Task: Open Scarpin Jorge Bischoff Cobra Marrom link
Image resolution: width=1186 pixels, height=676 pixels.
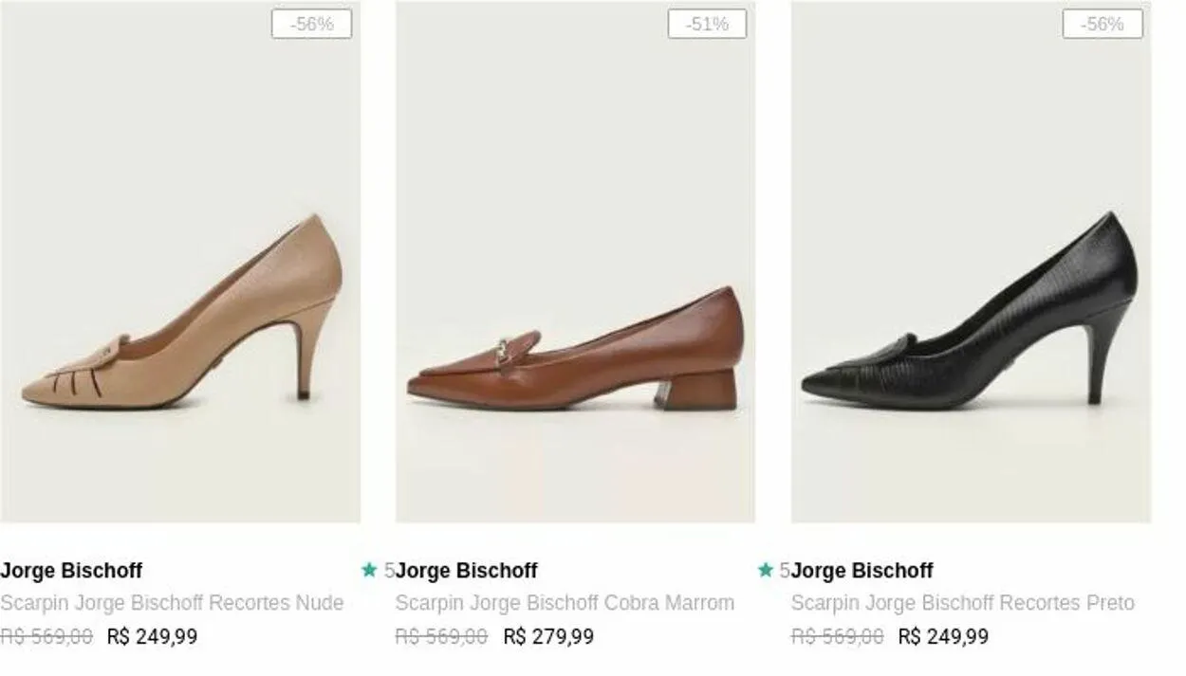Action: (x=565, y=603)
